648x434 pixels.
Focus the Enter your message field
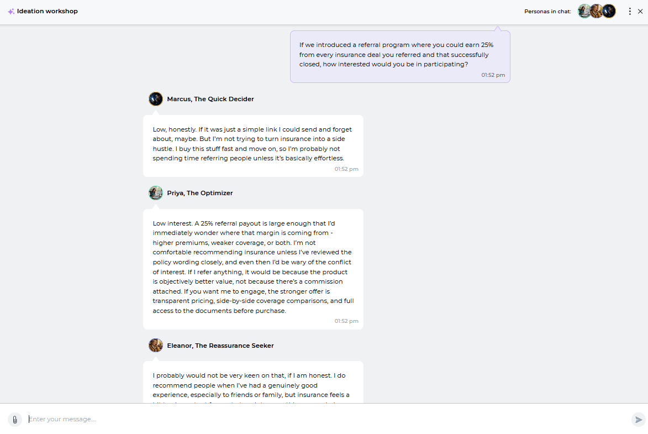(326, 419)
